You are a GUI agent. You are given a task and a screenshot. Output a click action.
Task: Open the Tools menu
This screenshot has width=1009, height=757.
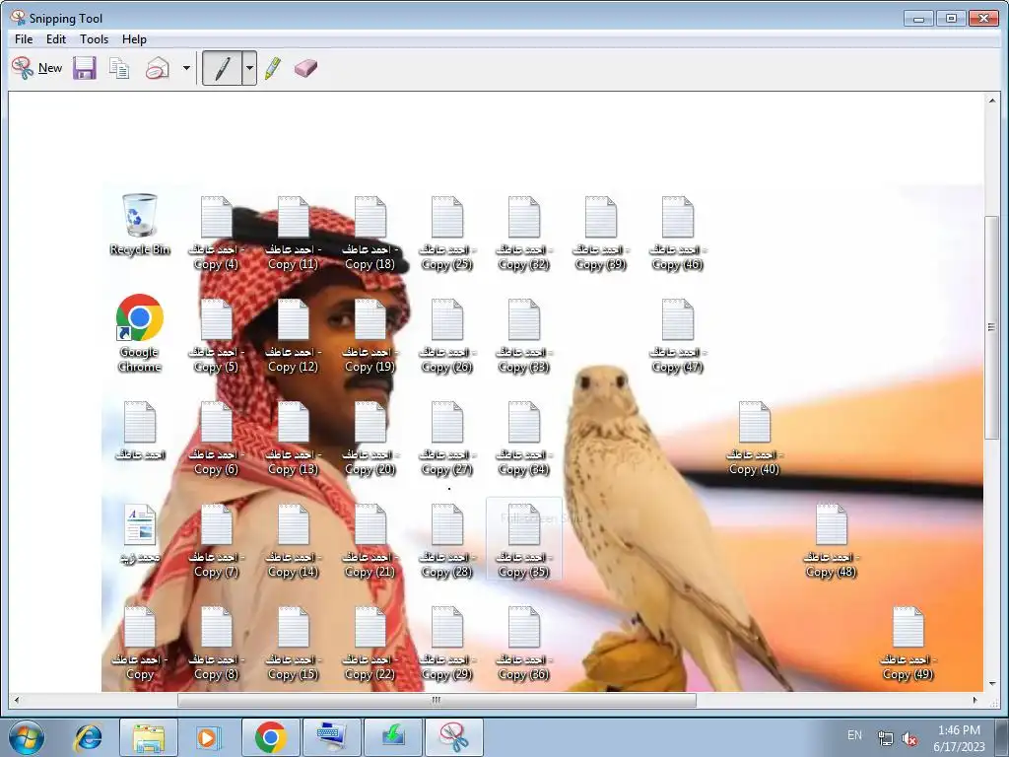[x=94, y=39]
